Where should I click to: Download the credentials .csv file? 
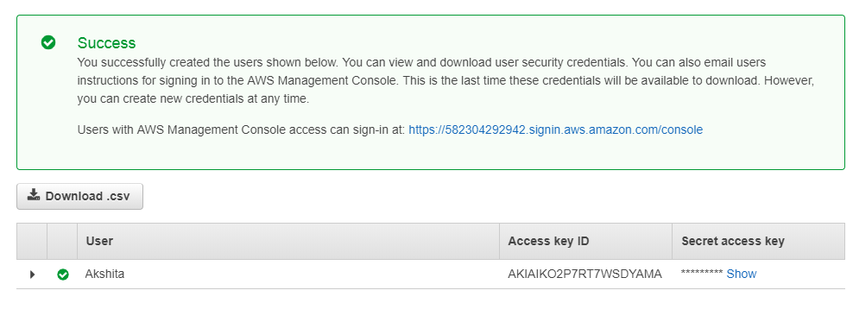[80, 196]
